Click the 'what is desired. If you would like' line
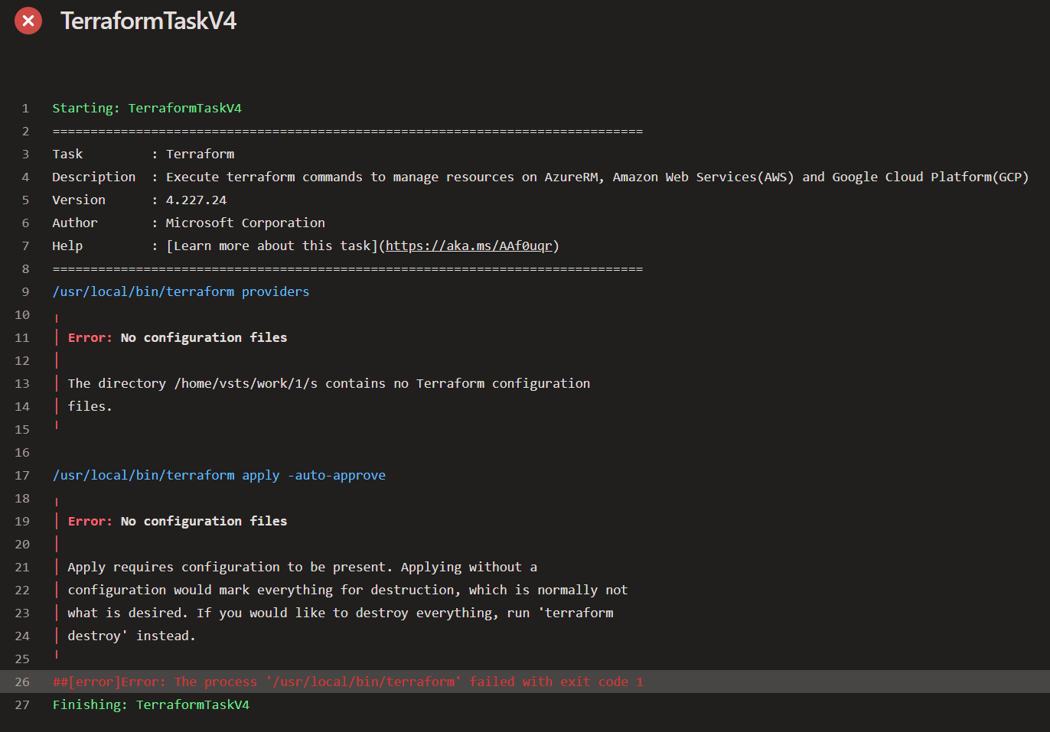 pyautogui.click(x=341, y=613)
